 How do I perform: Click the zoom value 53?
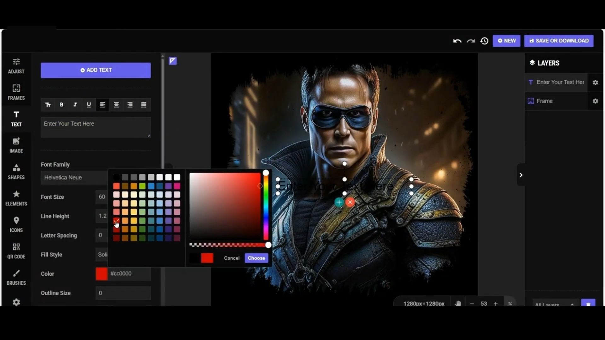pyautogui.click(x=484, y=303)
